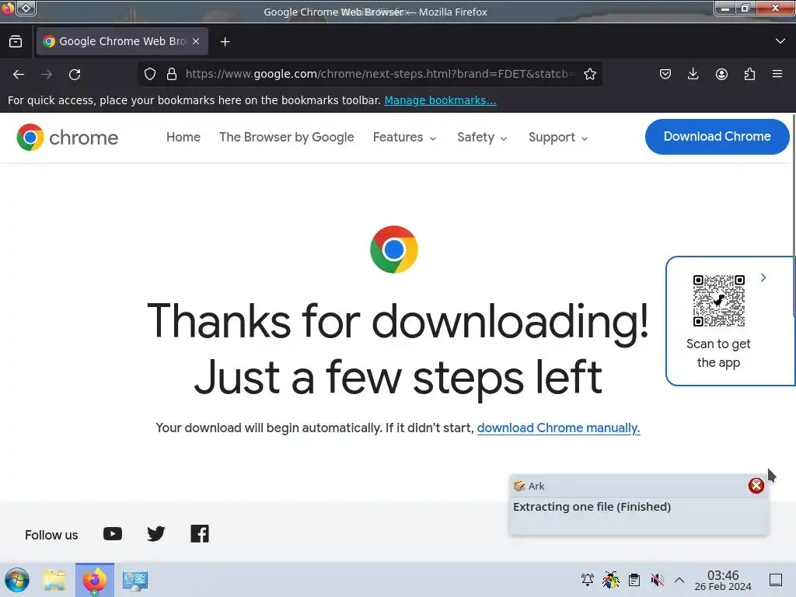This screenshot has width=796, height=597.
Task: Expand the Support dropdown menu
Action: tap(558, 137)
